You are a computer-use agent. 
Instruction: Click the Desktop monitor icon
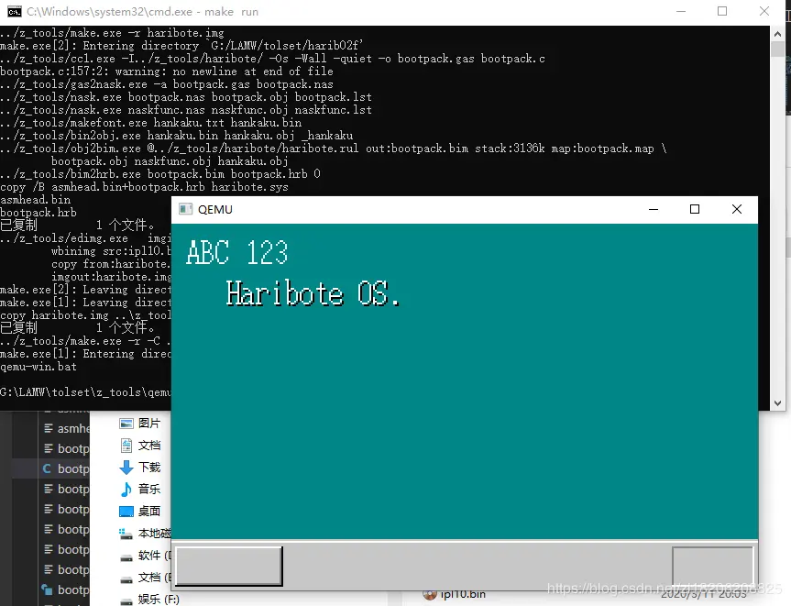pos(126,512)
